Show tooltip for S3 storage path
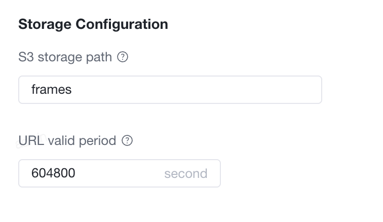The image size is (383, 222). [123, 57]
